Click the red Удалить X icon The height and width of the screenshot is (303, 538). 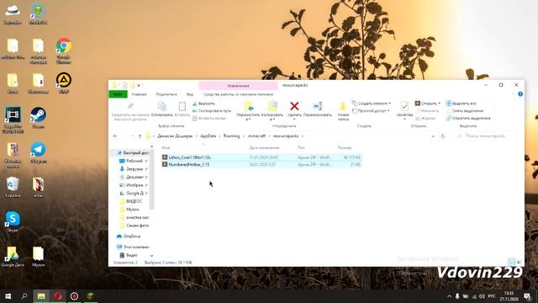click(294, 106)
